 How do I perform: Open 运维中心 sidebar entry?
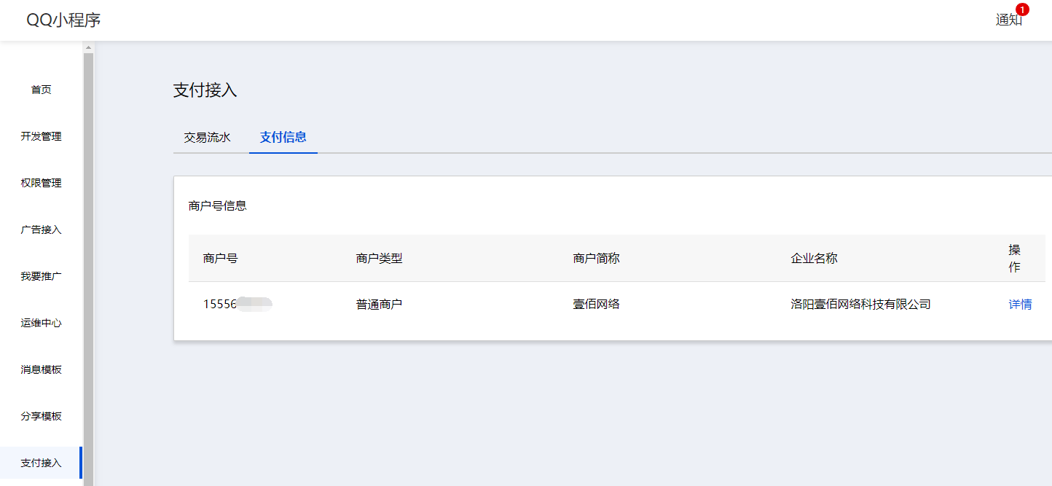[x=41, y=323]
